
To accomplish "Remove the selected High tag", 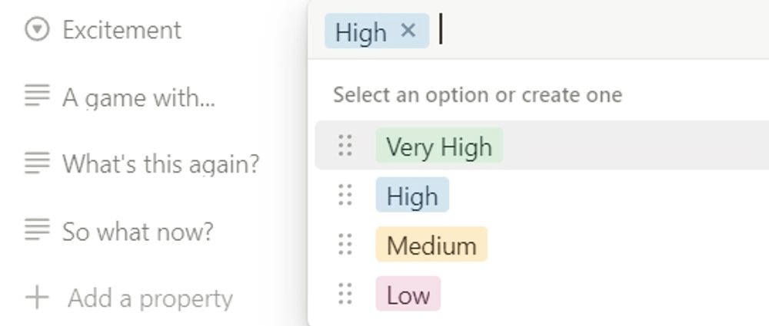I will pos(408,31).
